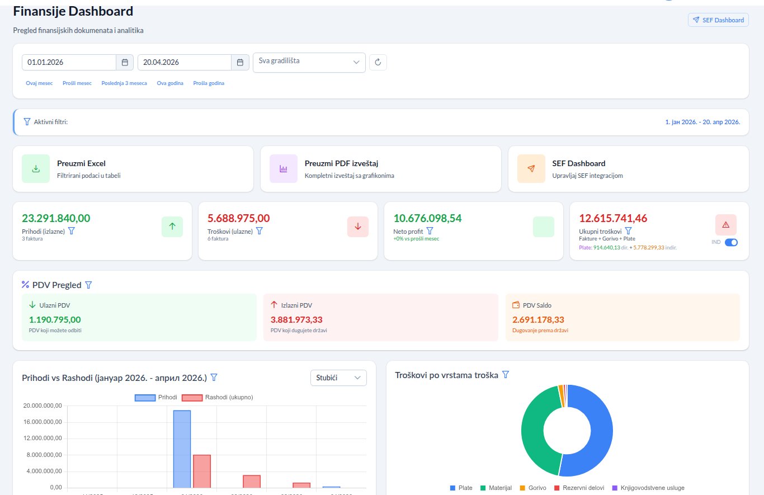Open calendar picker for end date 20.04.2026

click(x=240, y=63)
